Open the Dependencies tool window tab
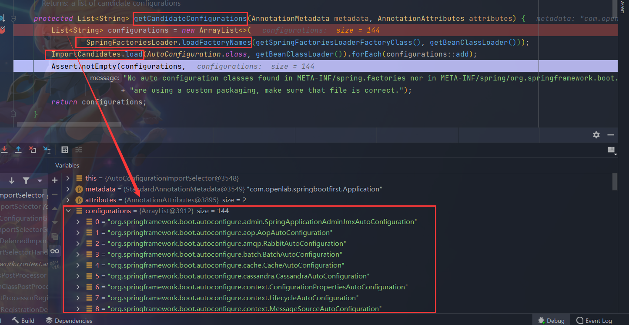The height and width of the screenshot is (325, 629). click(69, 321)
